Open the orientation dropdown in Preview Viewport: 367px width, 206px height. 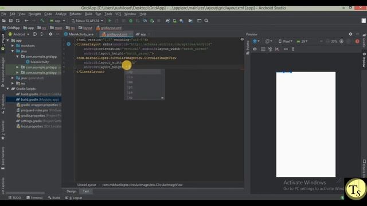point(269,41)
